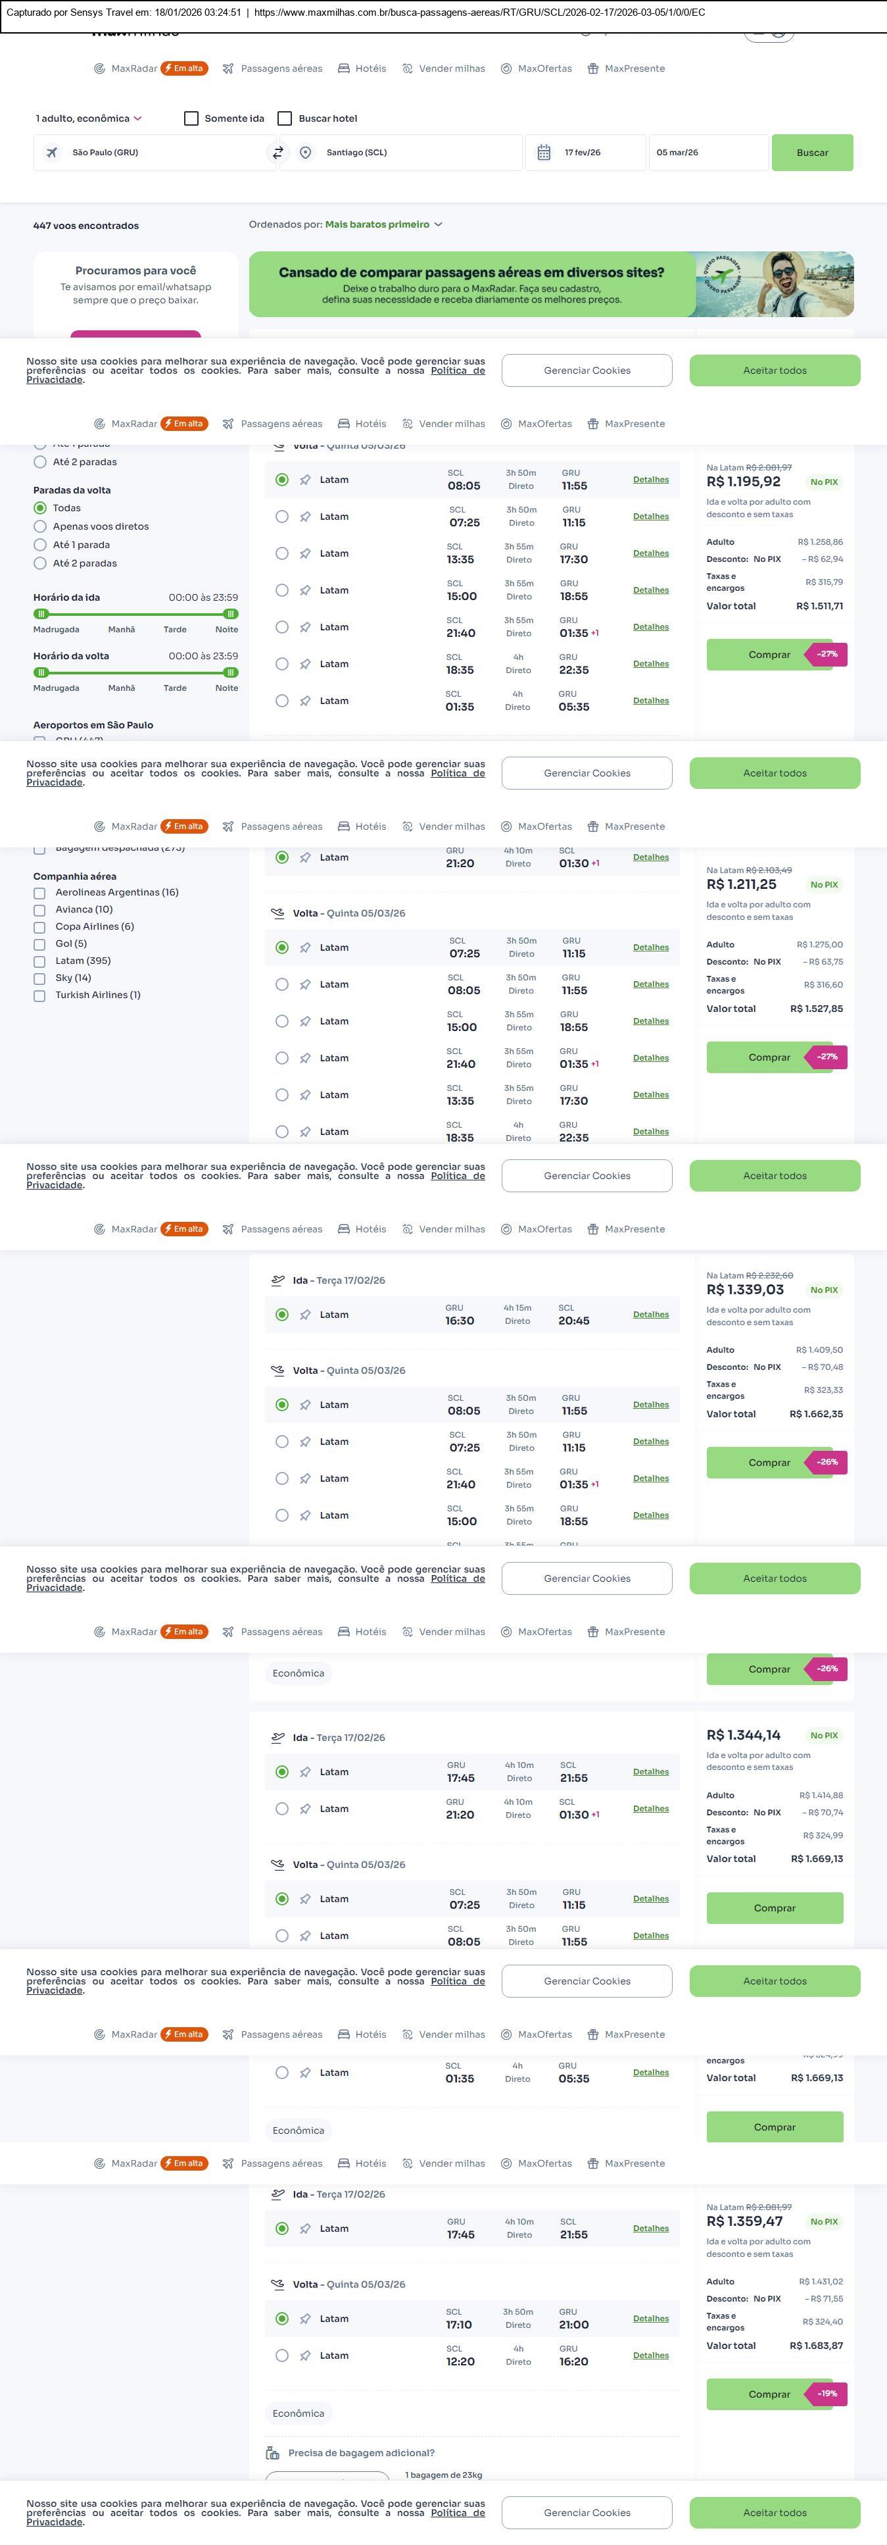Click the return date field '05 mar/26'
Viewport: 887px width, 2545px height.
pos(706,153)
